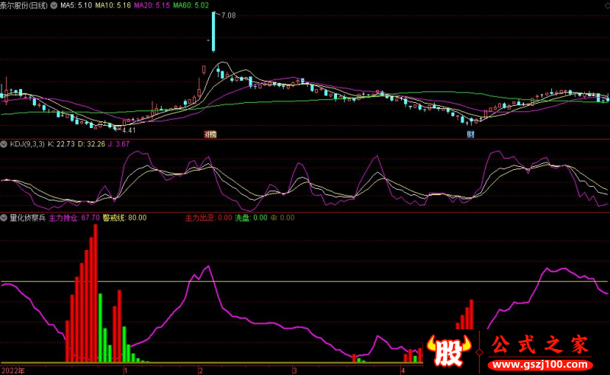Select the MA10 moving average label
Viewport: 610px width, 375px height.
pyautogui.click(x=111, y=5)
